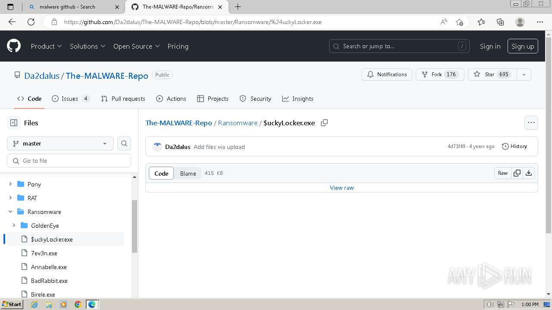The width and height of the screenshot is (552, 310).
Task: Open Internet Explorer from taskbar
Action: 34,304
